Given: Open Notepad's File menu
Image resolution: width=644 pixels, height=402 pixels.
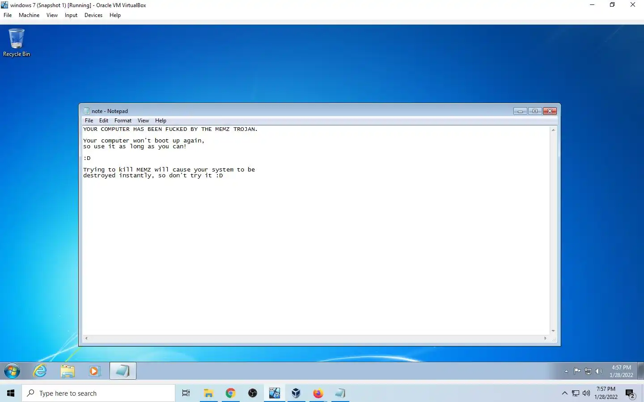Looking at the screenshot, I should coord(89,121).
